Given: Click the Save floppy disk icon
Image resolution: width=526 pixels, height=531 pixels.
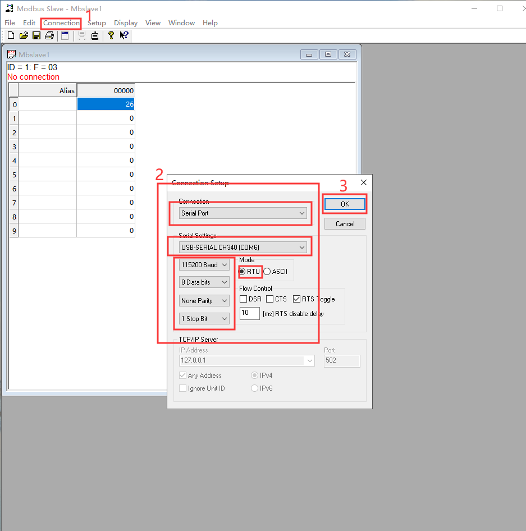Looking at the screenshot, I should point(36,36).
